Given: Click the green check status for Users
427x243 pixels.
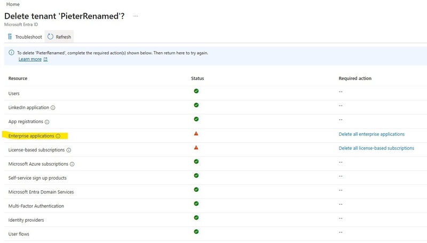Looking at the screenshot, I should tap(196, 91).
